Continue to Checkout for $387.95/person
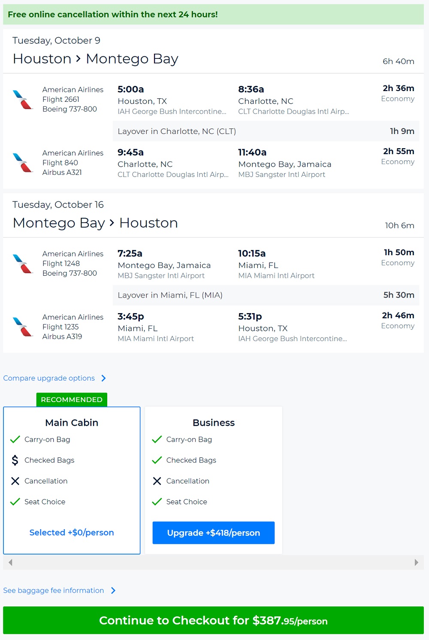The height and width of the screenshot is (640, 429). pos(213,620)
